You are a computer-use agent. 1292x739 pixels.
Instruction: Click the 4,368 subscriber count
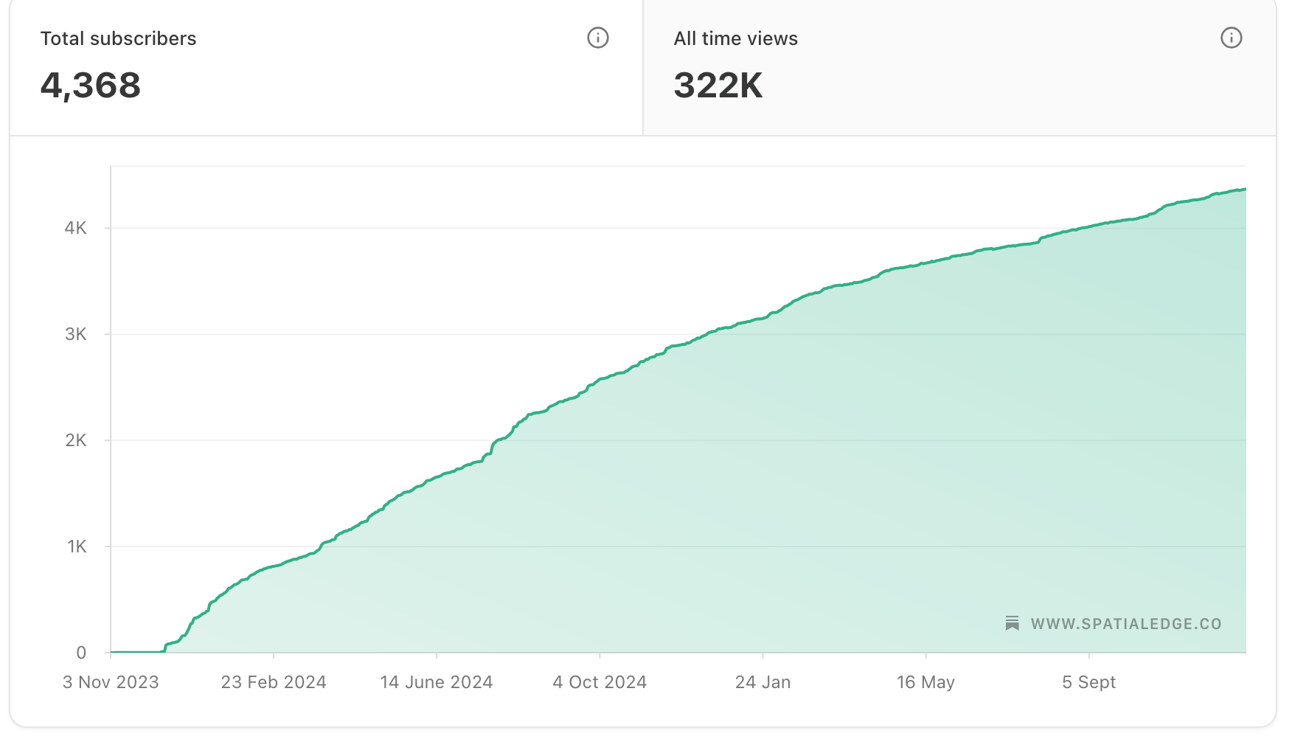pyautogui.click(x=91, y=86)
